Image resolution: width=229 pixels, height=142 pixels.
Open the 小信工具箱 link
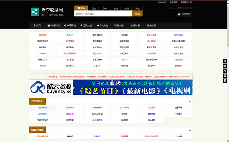click(97, 60)
